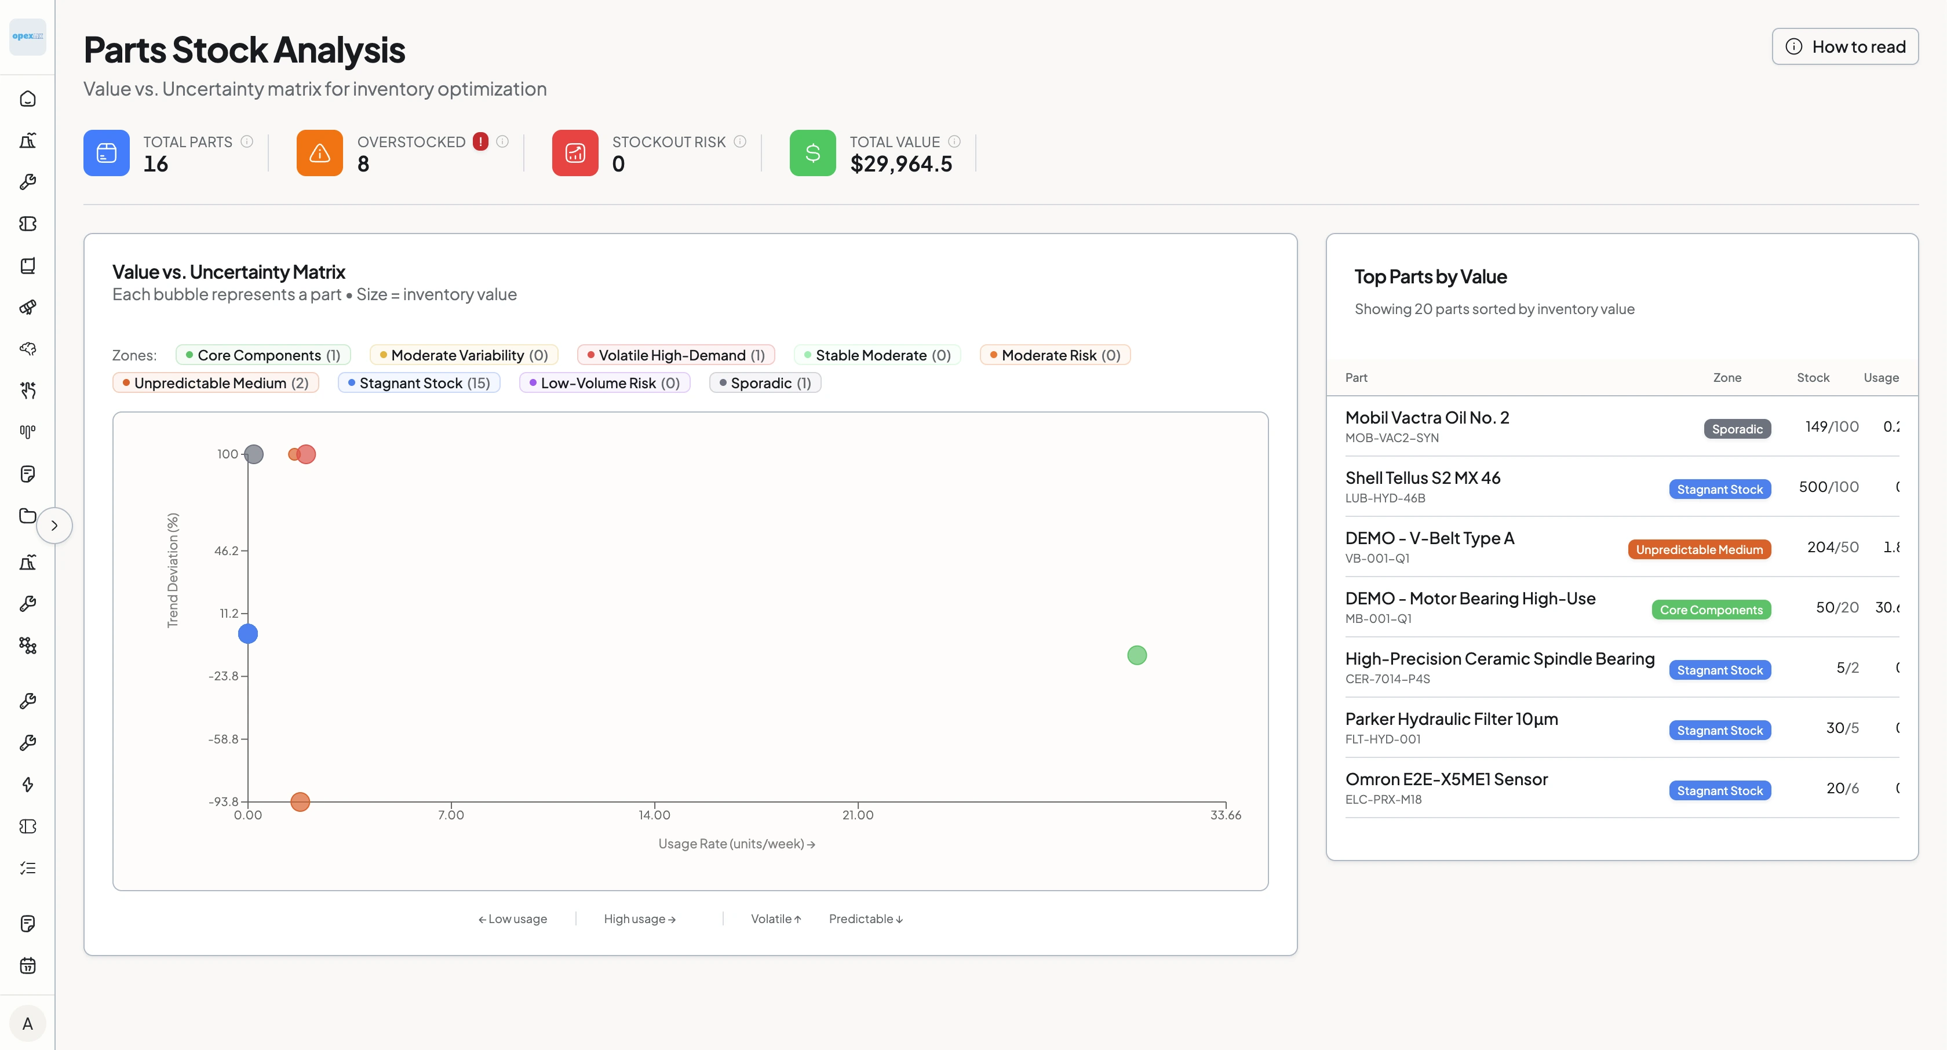Click the green dollar Total Value icon

pyautogui.click(x=812, y=153)
